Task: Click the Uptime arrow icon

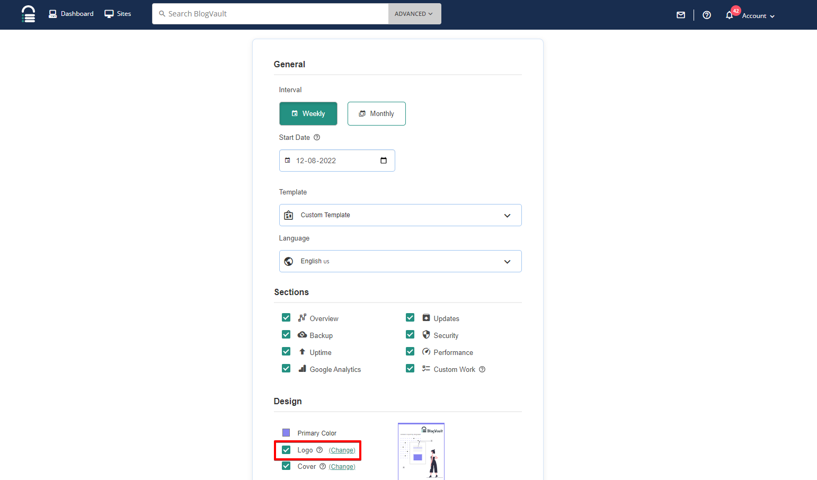Action: pyautogui.click(x=302, y=352)
